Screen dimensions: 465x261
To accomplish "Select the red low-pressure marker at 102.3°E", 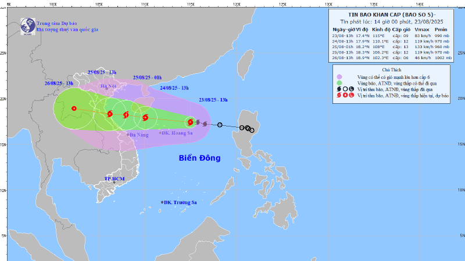I will tap(74, 108).
